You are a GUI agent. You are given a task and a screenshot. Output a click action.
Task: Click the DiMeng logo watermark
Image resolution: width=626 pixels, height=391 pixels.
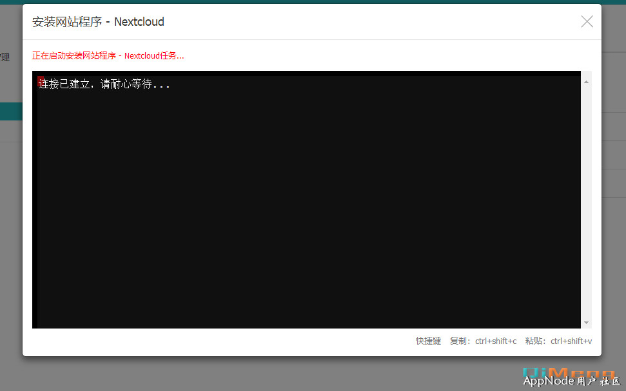tap(569, 372)
